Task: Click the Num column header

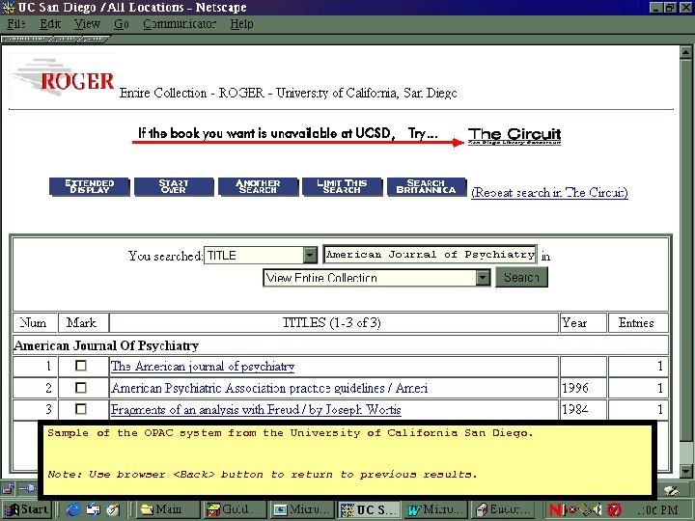Action: point(35,322)
